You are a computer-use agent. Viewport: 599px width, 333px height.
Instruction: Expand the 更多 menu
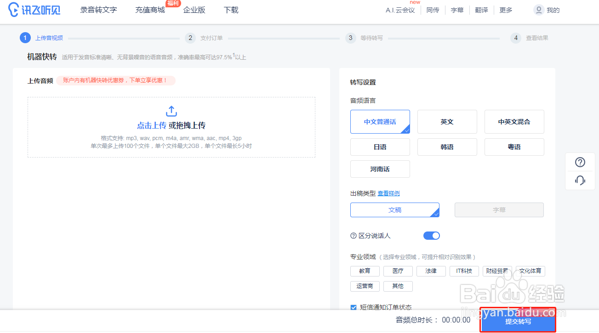click(506, 10)
